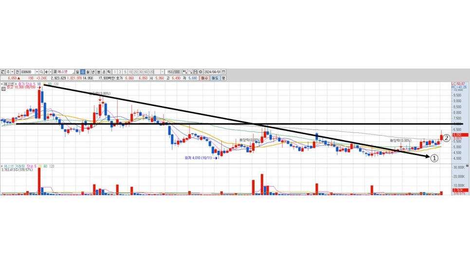Click the chart compare icon after 153/300
Screen dimensions: 470x264
pyautogui.click(x=185, y=72)
